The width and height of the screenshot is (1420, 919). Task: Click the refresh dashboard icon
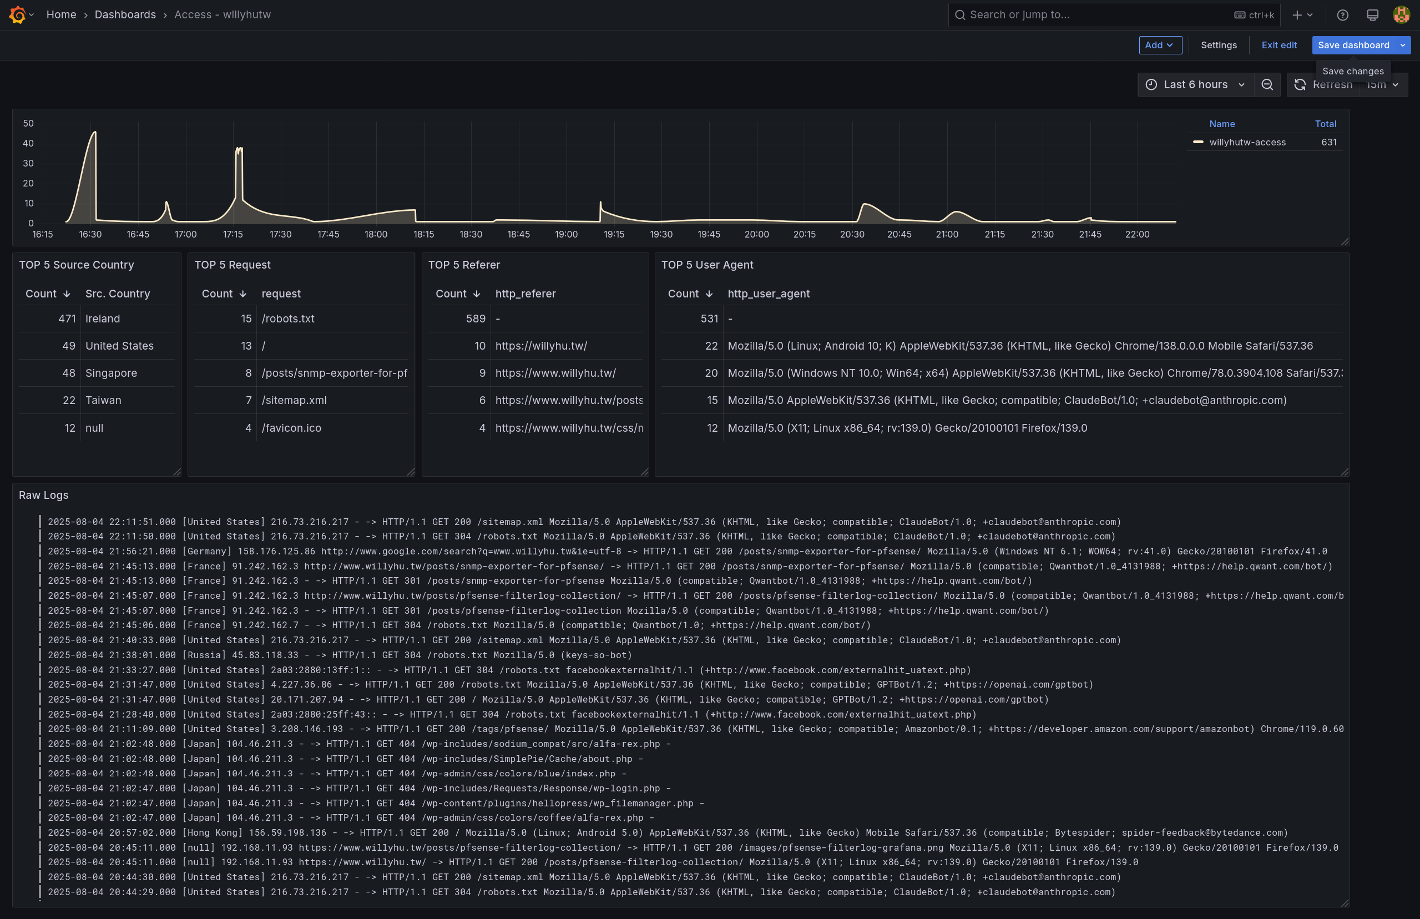[1300, 85]
